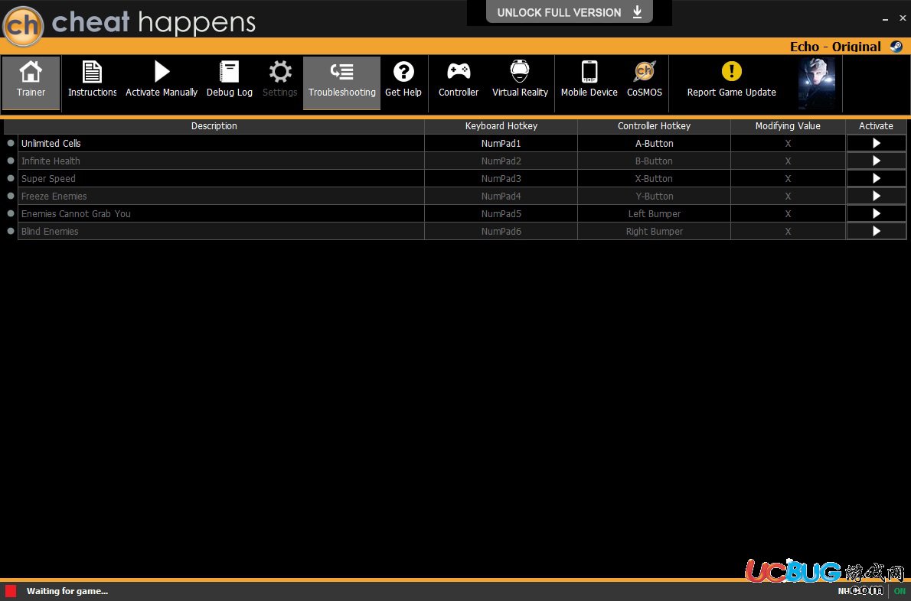The height and width of the screenshot is (601, 911).
Task: Click the X-Button controller hotkey cell
Action: click(x=655, y=179)
